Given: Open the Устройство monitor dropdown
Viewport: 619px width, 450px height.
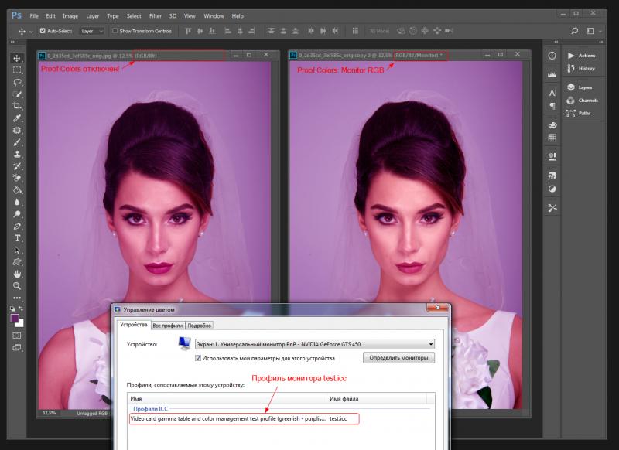Looking at the screenshot, I should [x=315, y=344].
